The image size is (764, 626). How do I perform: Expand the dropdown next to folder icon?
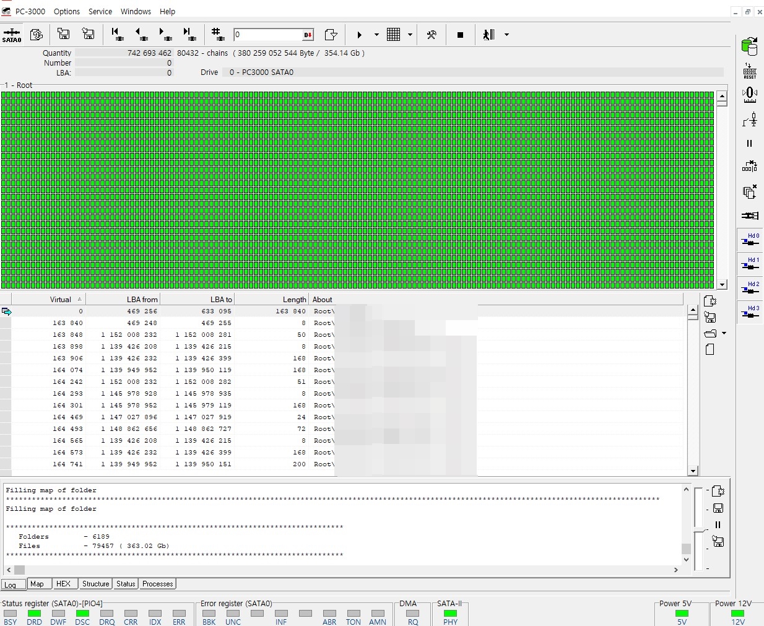[x=724, y=334]
